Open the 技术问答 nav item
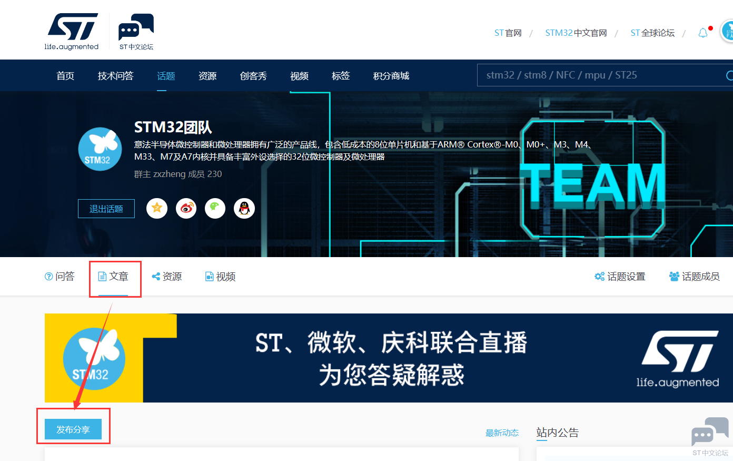This screenshot has height=461, width=733. [115, 76]
